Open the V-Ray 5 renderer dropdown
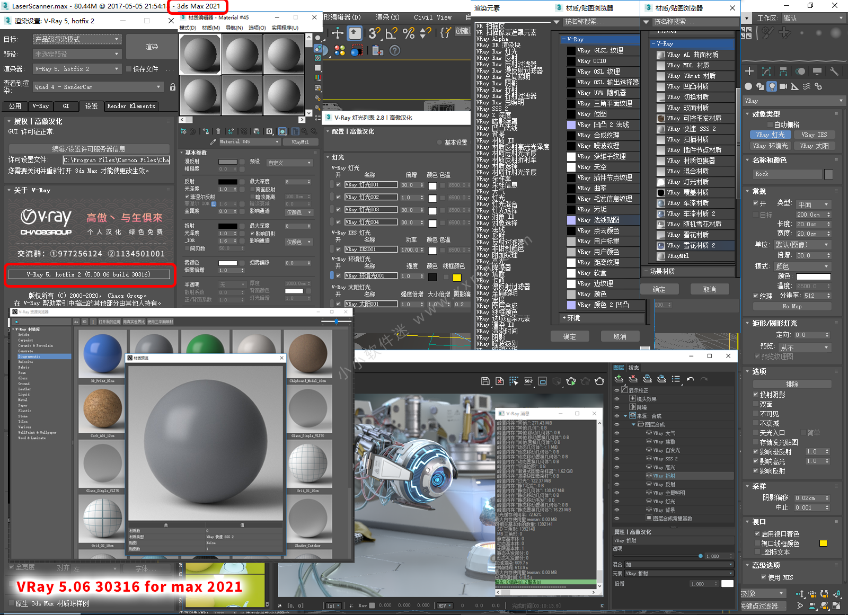Image resolution: width=848 pixels, height=615 pixels. click(77, 69)
